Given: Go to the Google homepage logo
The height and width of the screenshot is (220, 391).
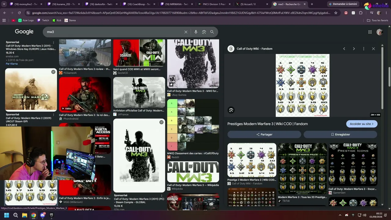Looking at the screenshot, I should (24, 32).
